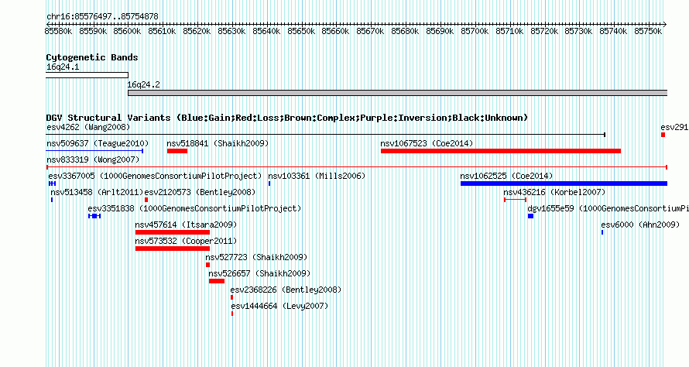Image resolution: width=689 pixels, height=367 pixels.
Task: Open nsv1062525 (Coe2014) label
Action: 506,177
